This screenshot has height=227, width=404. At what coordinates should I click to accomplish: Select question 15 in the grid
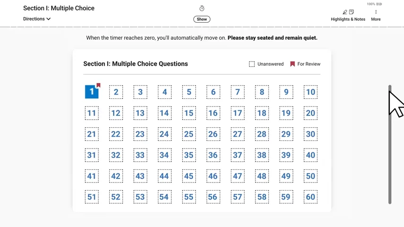pyautogui.click(x=189, y=113)
